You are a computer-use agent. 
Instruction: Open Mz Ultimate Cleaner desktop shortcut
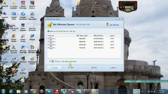pos(32,60)
